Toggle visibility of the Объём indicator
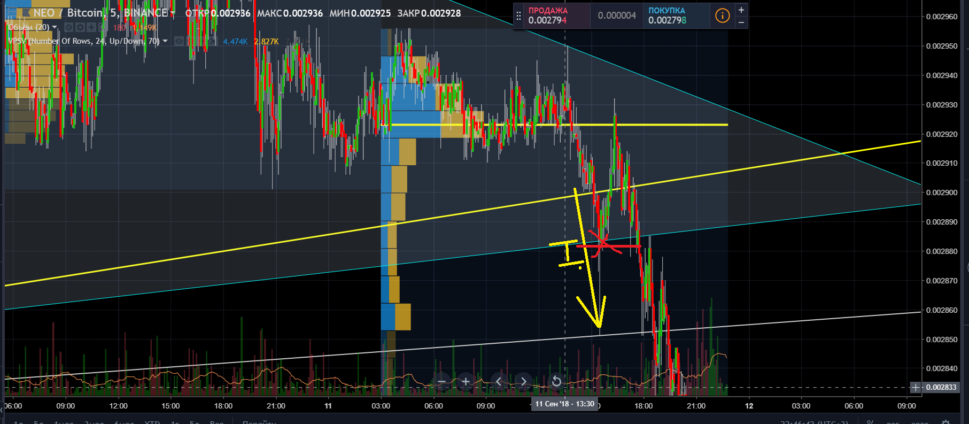The image size is (969, 424). tap(69, 27)
